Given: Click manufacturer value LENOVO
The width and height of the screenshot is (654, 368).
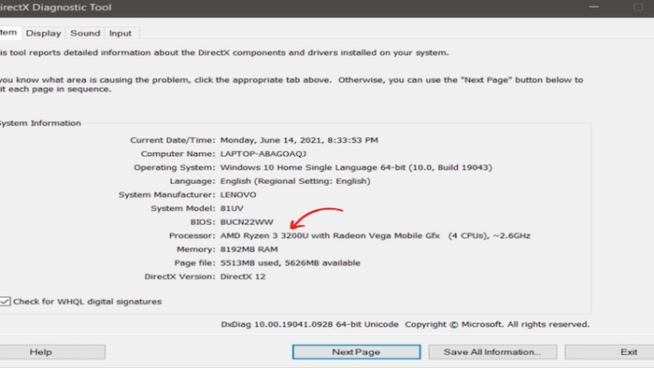Looking at the screenshot, I should click(x=238, y=194).
